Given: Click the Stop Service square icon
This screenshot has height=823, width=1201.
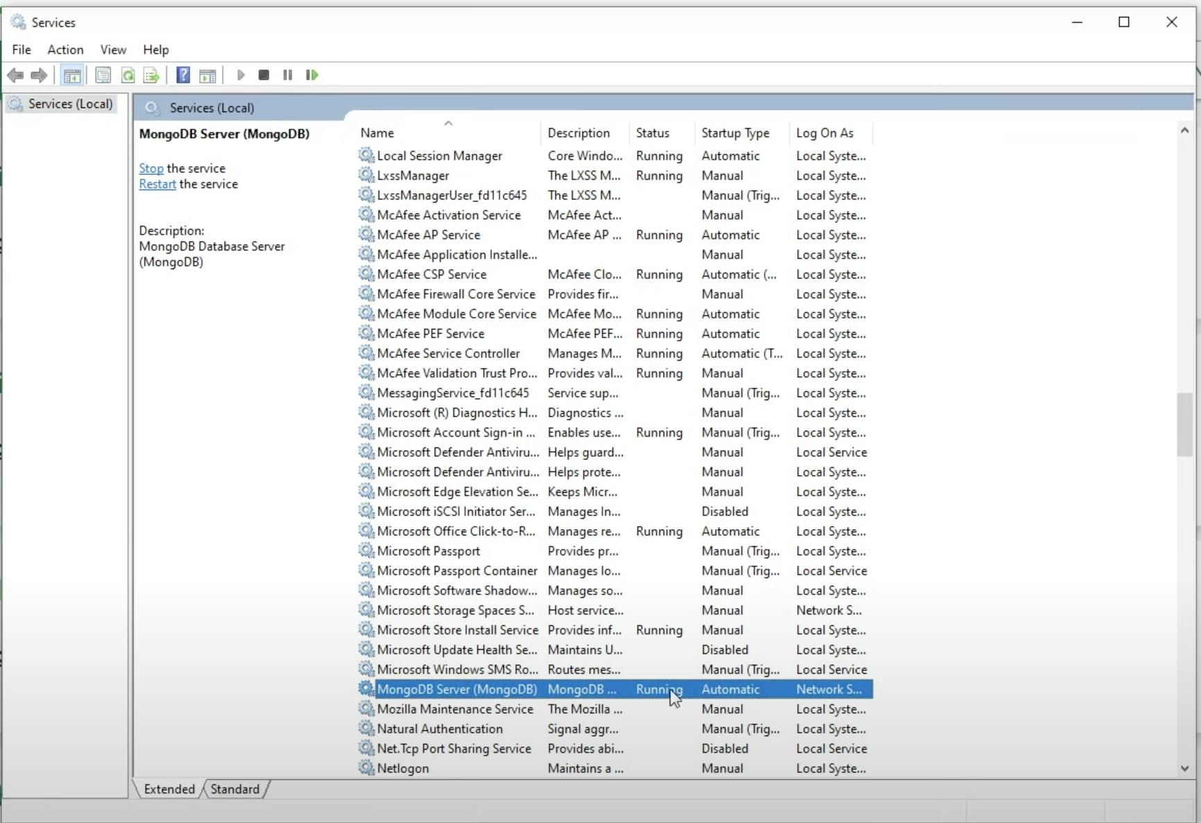Looking at the screenshot, I should (263, 75).
